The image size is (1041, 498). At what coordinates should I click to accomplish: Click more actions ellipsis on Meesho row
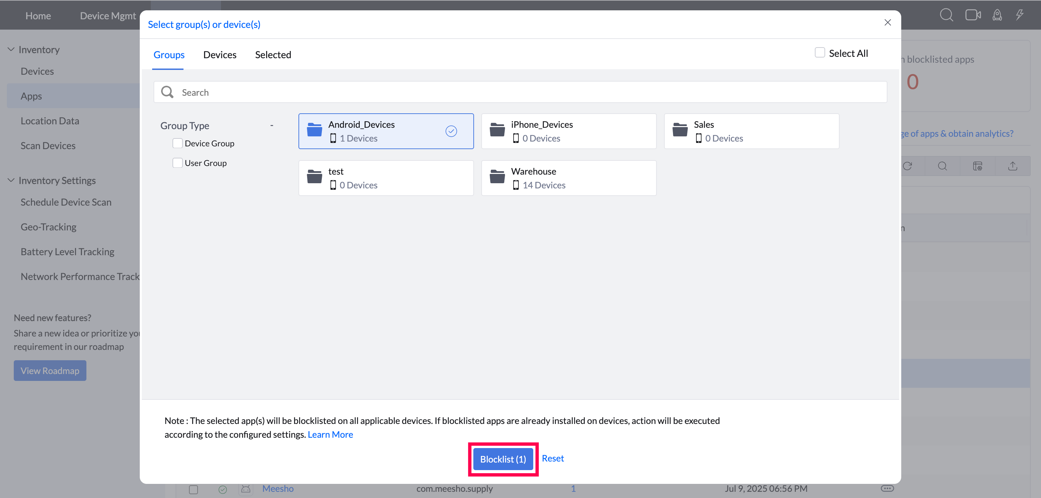point(887,488)
